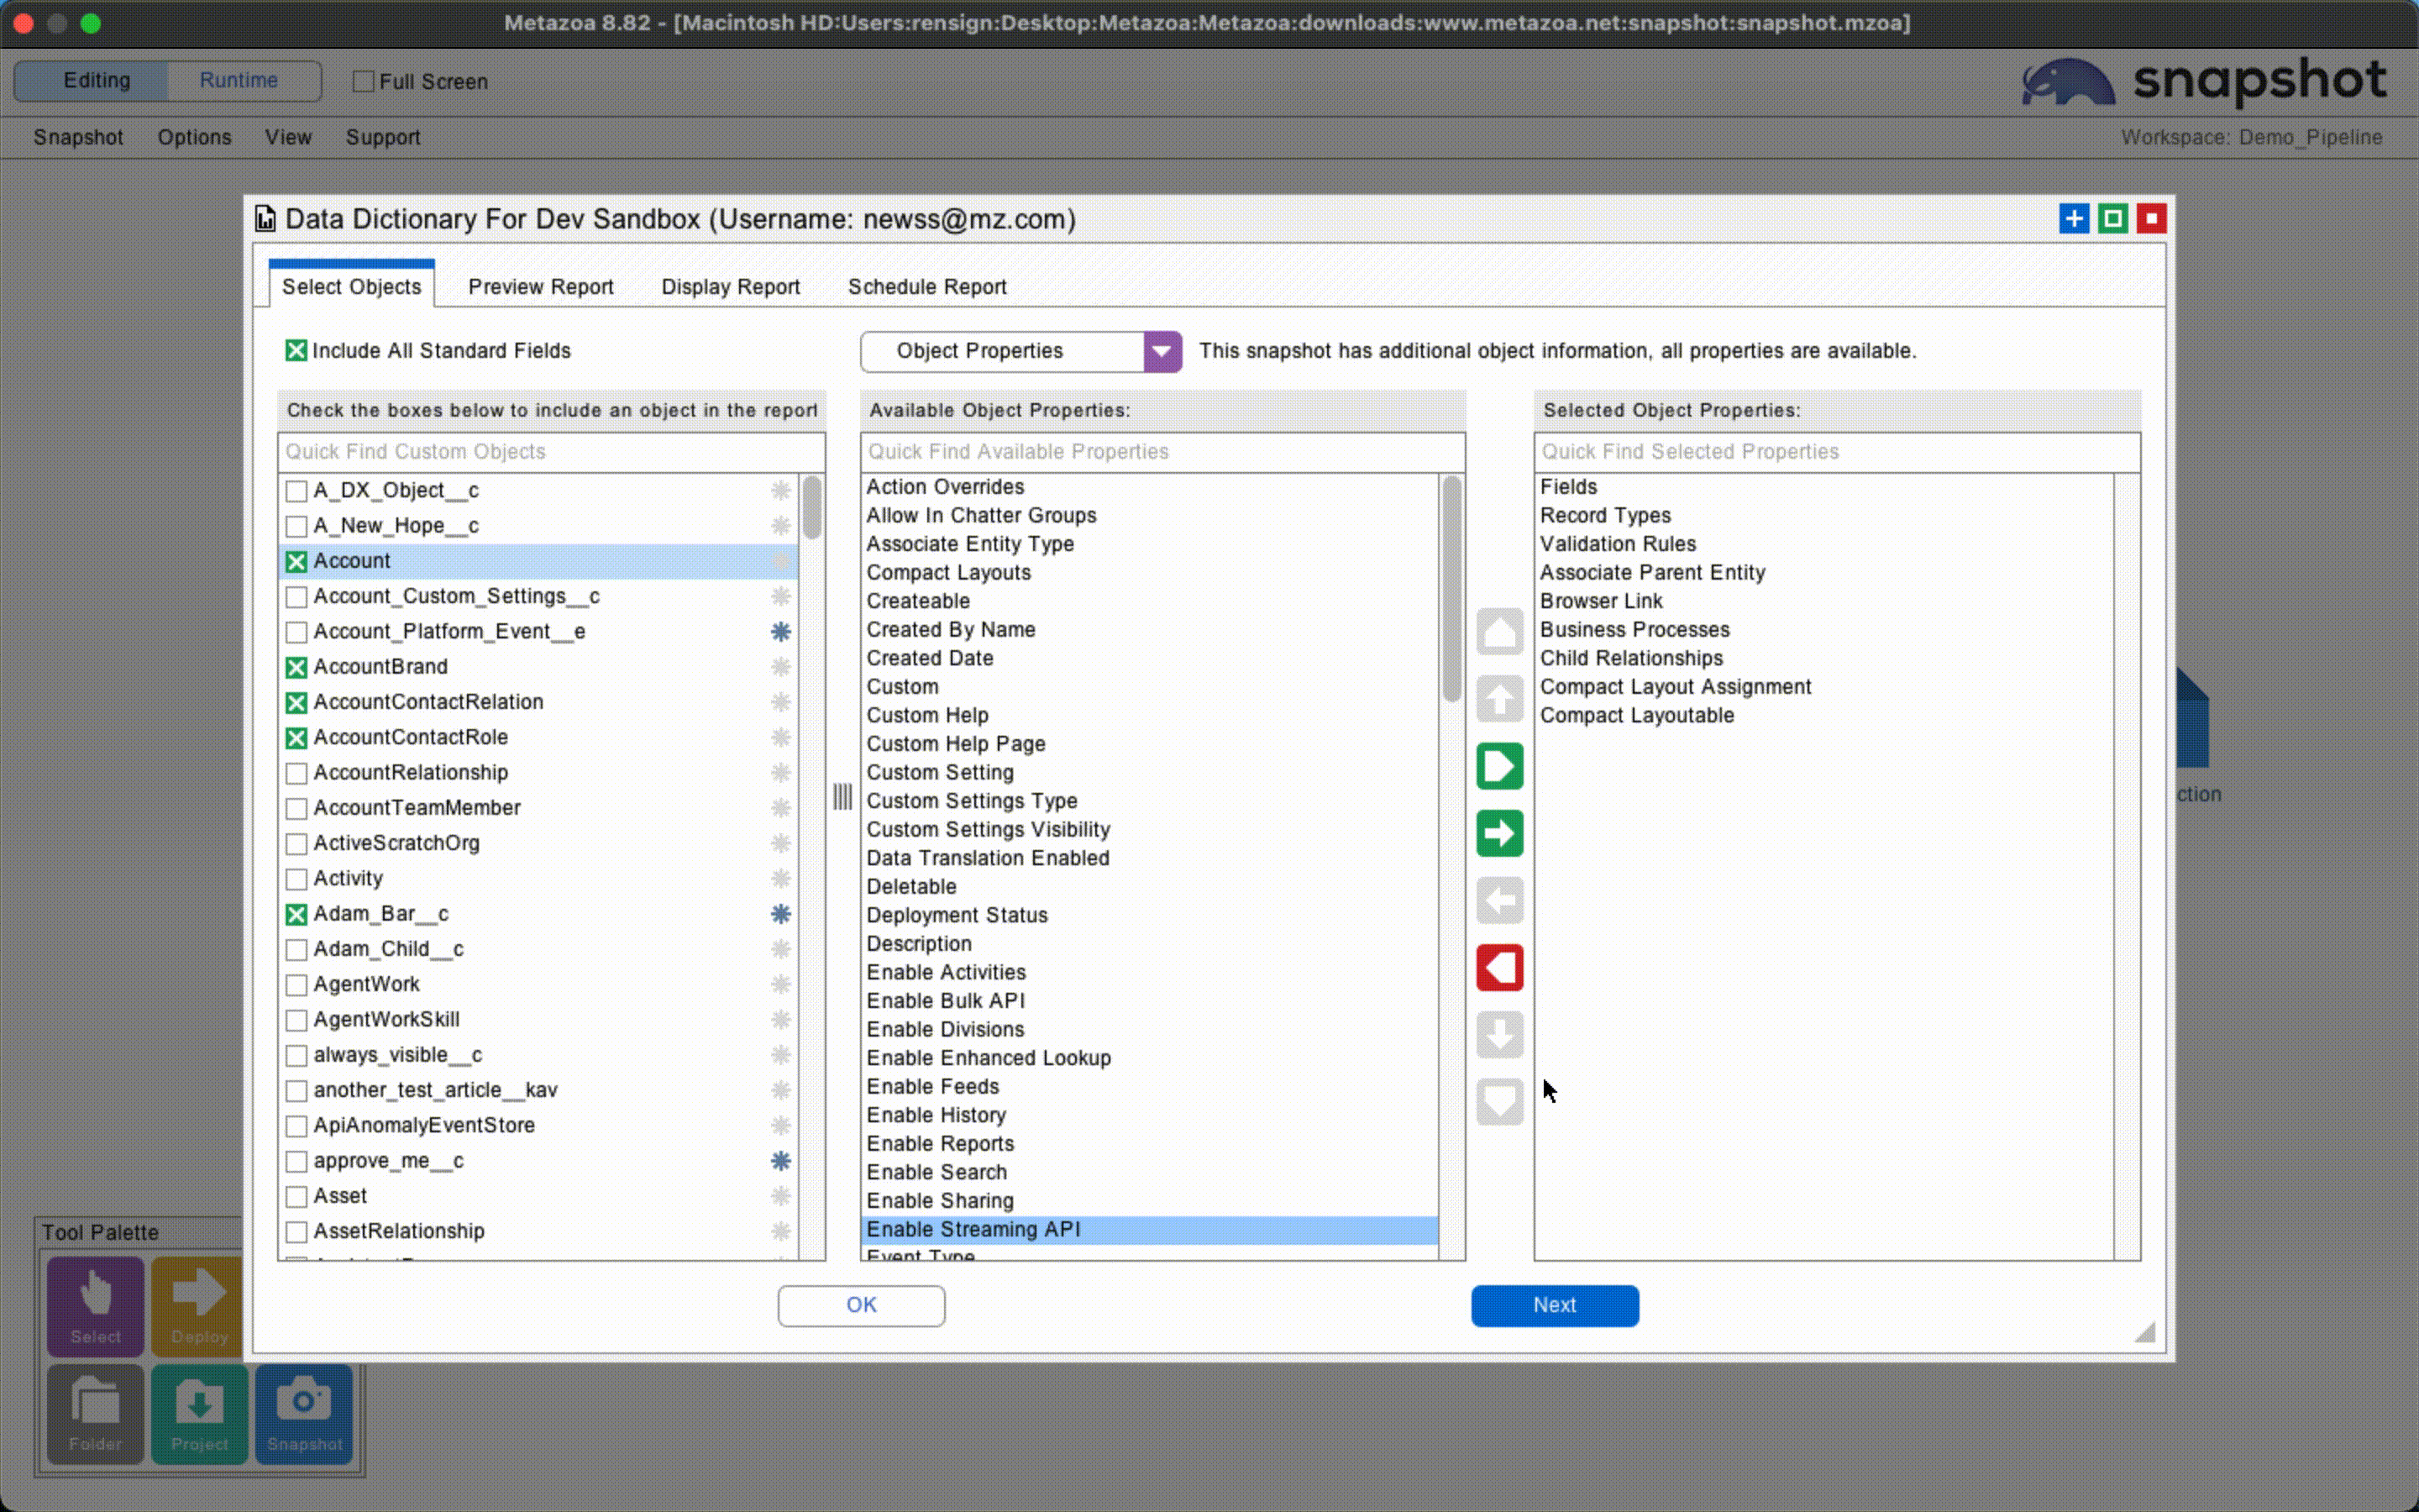Click the blue asterisk beside Adam_Bar__c
The height and width of the screenshot is (1512, 2419).
pos(780,913)
